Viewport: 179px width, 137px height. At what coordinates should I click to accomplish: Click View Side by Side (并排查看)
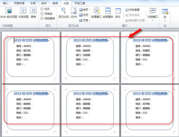click(x=132, y=10)
